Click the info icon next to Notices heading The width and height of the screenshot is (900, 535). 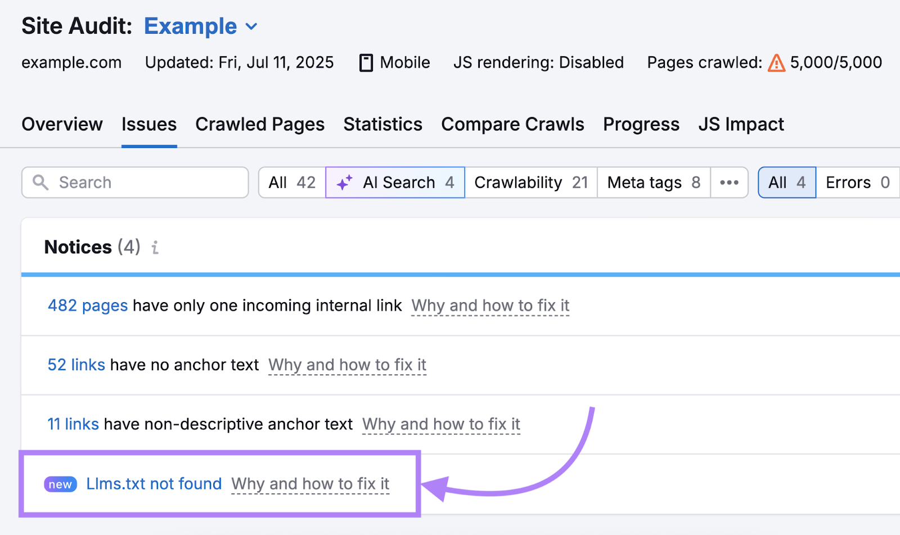tap(155, 247)
